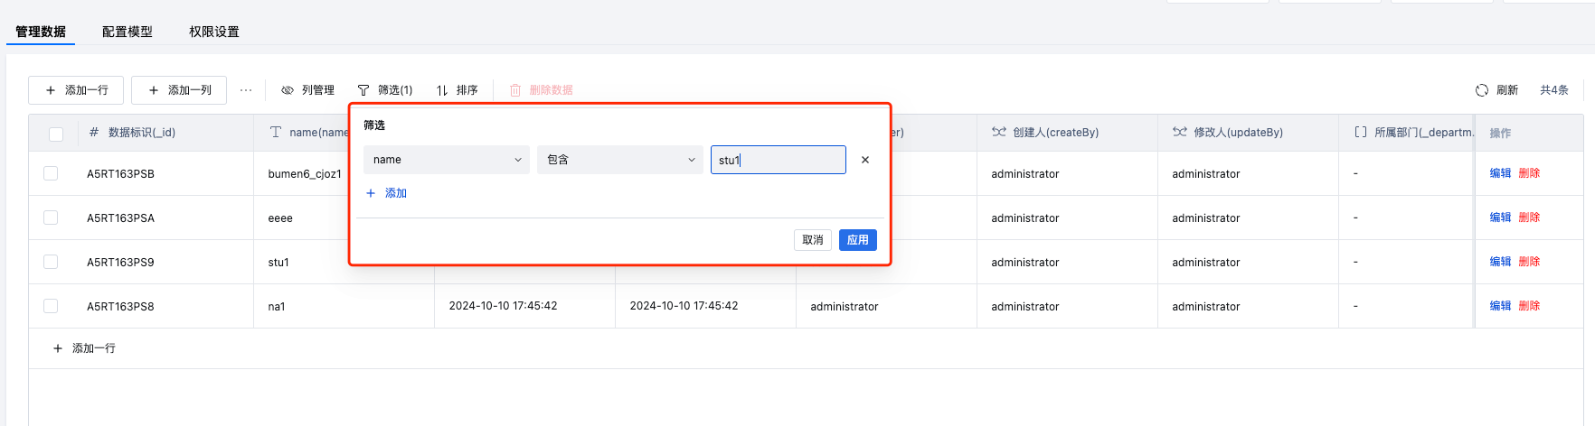The width and height of the screenshot is (1595, 426).
Task: Click the sort arrows icon
Action: click(442, 90)
